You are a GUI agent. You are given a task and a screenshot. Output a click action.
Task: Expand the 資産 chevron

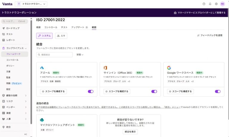pyautogui.click(x=26, y=113)
